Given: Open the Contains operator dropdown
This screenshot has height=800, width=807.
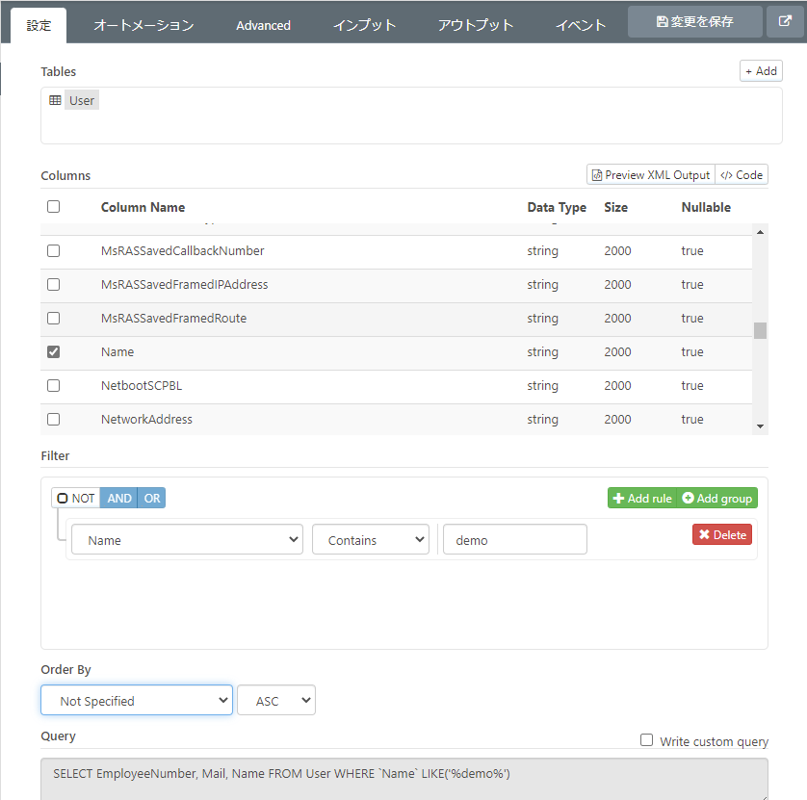Looking at the screenshot, I should click(371, 540).
